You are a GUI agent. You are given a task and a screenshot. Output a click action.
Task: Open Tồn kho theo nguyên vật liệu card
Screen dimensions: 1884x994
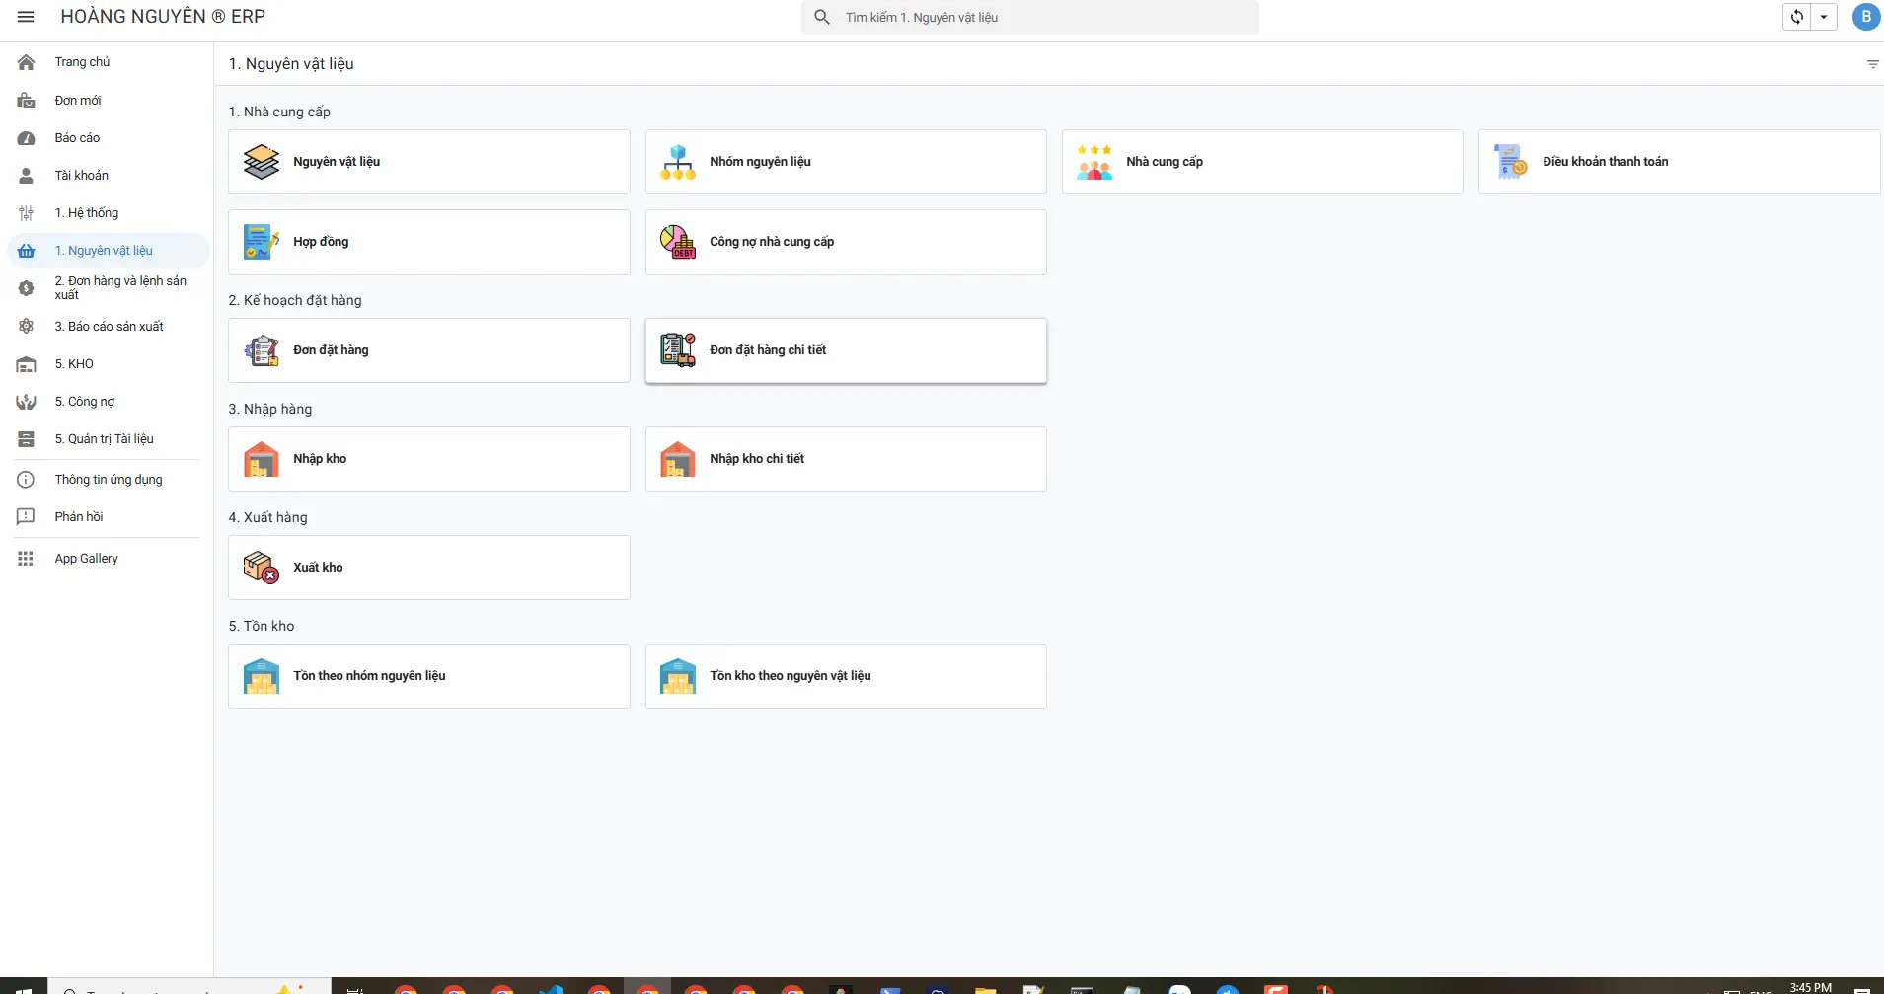[x=846, y=676]
